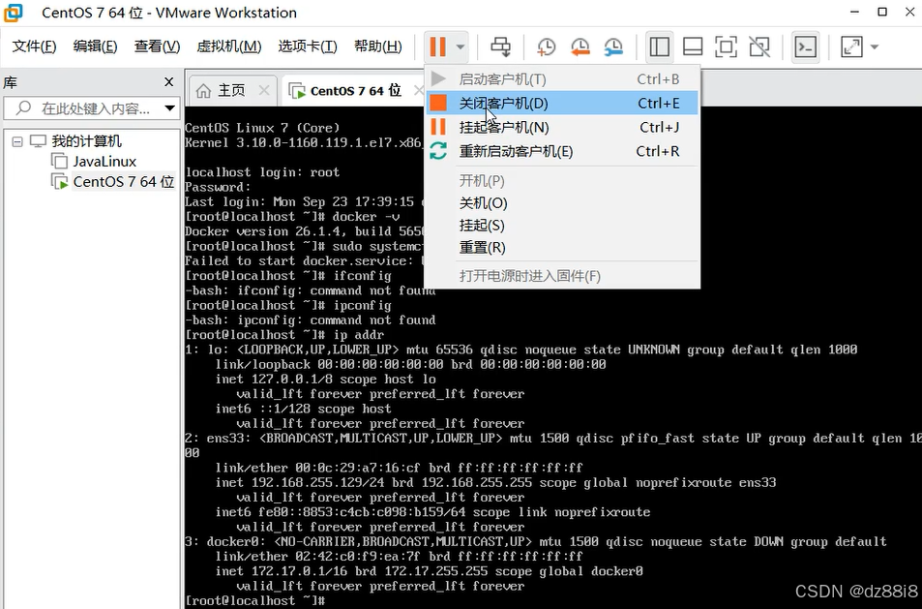Click the orange pause/suspend toolbar icon
922x609 pixels.
click(437, 46)
